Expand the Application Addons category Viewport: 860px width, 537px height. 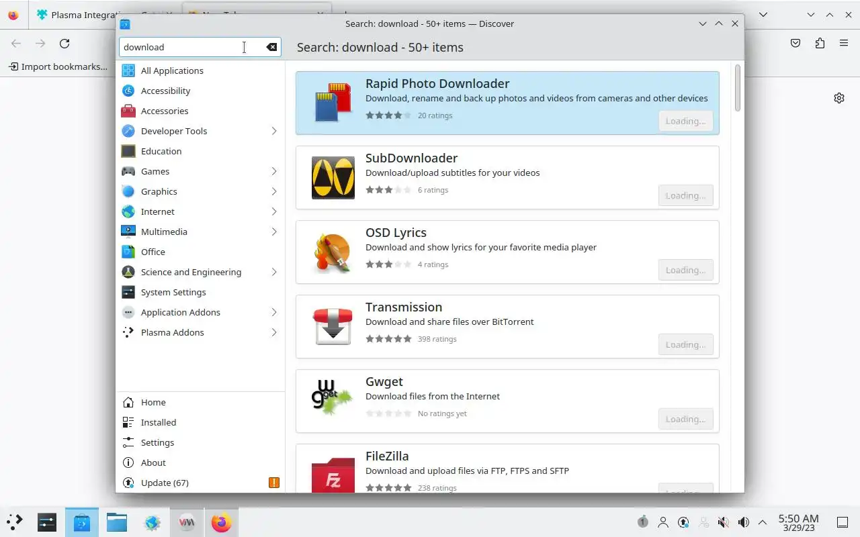[274, 312]
